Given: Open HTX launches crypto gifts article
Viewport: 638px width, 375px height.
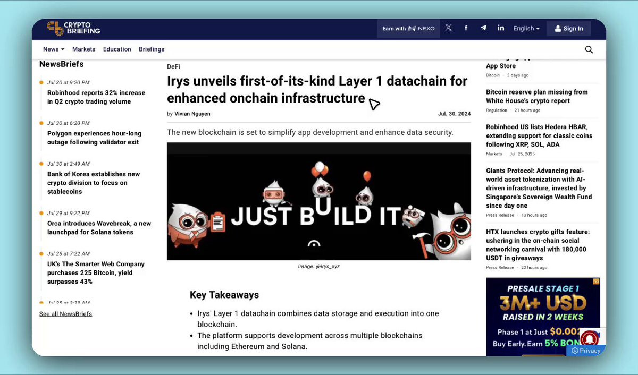Looking at the screenshot, I should [538, 245].
